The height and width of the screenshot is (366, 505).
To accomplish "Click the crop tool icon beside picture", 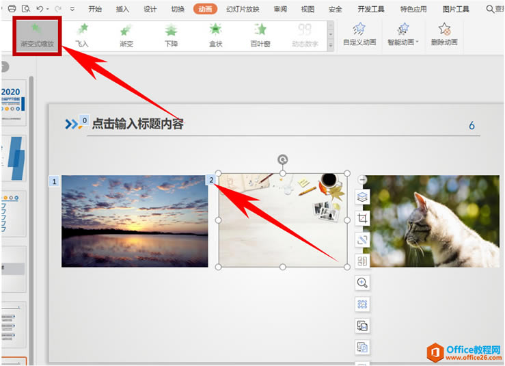I will pos(362,218).
